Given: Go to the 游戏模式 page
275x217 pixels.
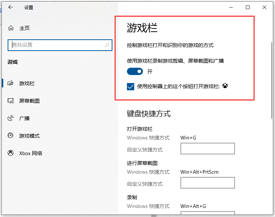Looking at the screenshot, I should [29, 136].
